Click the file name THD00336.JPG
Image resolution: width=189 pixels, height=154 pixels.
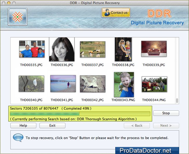62,65
